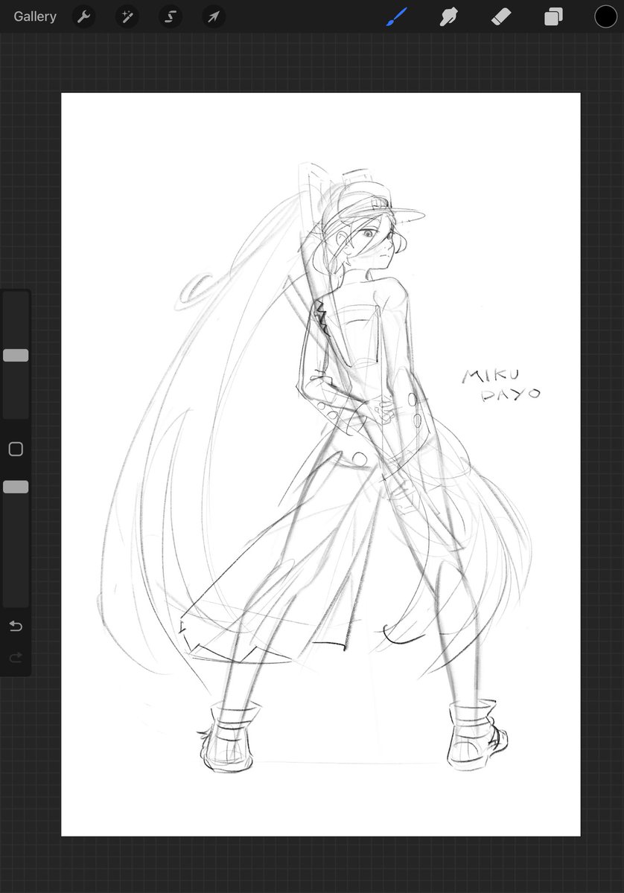Open the Actions wrench menu
624x893 pixels.
click(83, 16)
